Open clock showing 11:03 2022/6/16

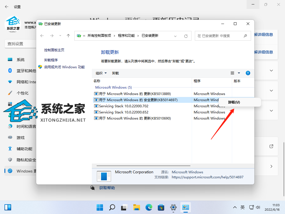click(x=272, y=207)
